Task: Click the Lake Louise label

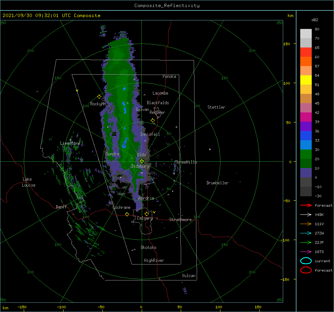Action: click(x=29, y=182)
